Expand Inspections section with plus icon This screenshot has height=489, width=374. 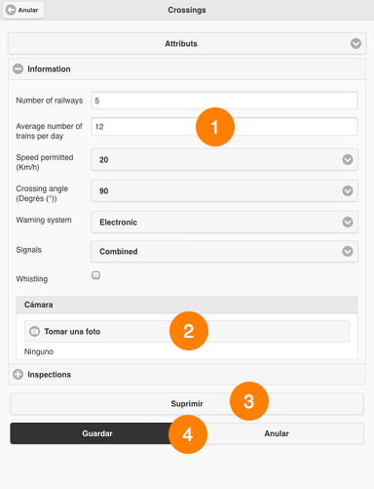[18, 375]
